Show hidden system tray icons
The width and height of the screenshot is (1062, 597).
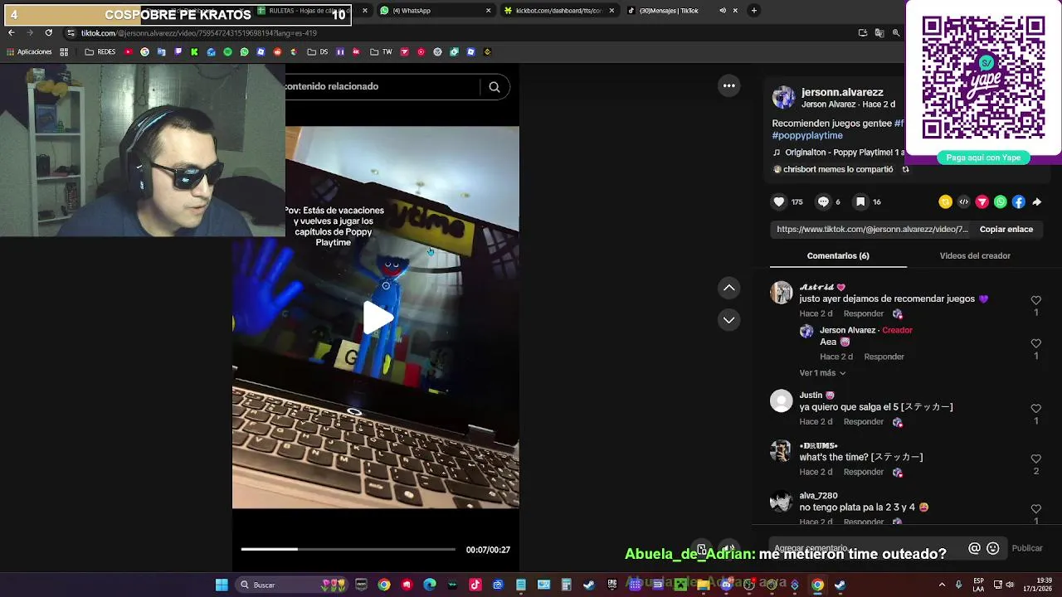point(942,585)
